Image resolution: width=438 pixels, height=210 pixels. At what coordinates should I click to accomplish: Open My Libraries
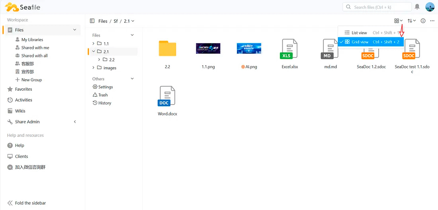point(32,40)
